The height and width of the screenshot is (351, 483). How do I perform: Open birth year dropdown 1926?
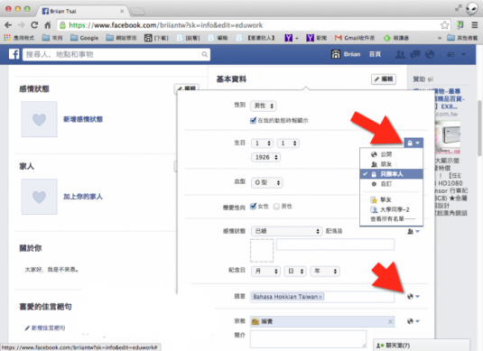[266, 157]
